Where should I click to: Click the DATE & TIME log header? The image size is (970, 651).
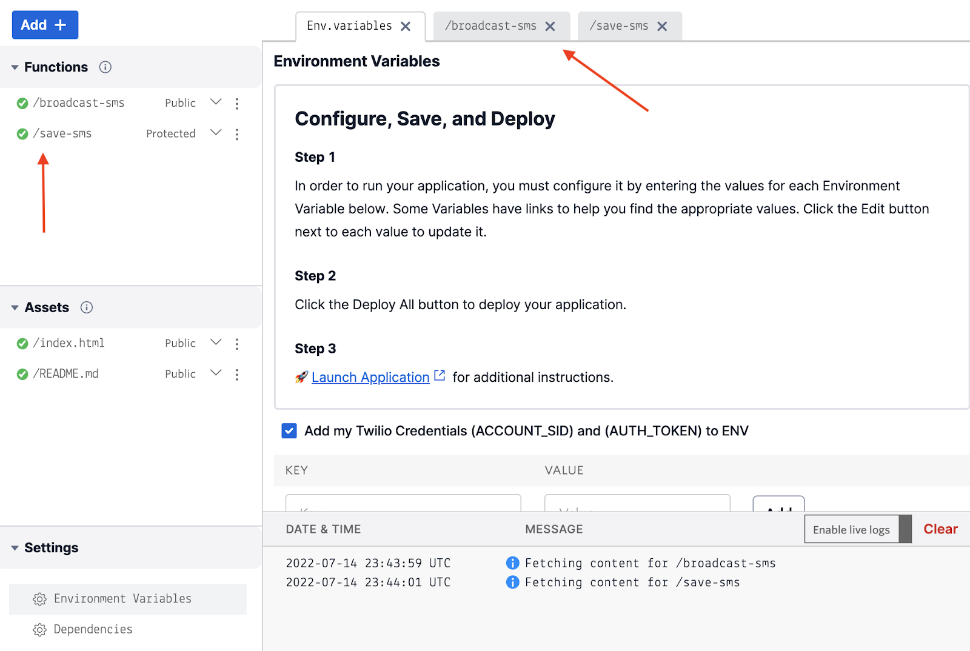click(x=323, y=529)
